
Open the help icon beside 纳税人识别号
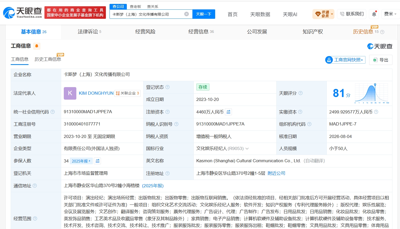click(x=176, y=124)
